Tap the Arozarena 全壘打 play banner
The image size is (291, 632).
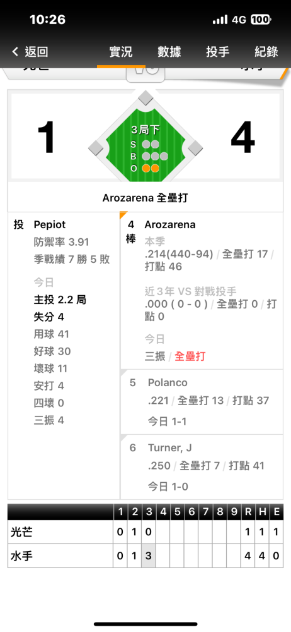(x=145, y=198)
